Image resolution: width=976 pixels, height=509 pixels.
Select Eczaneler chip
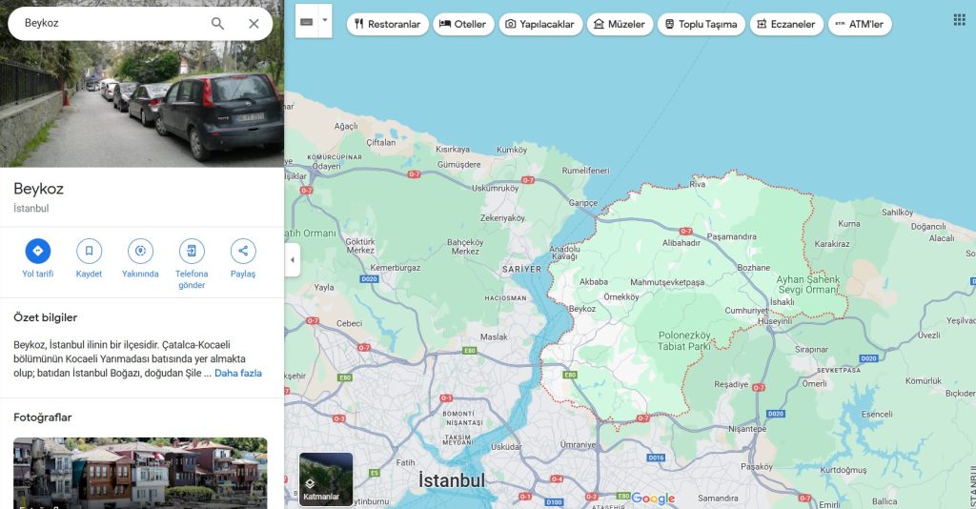coord(786,24)
